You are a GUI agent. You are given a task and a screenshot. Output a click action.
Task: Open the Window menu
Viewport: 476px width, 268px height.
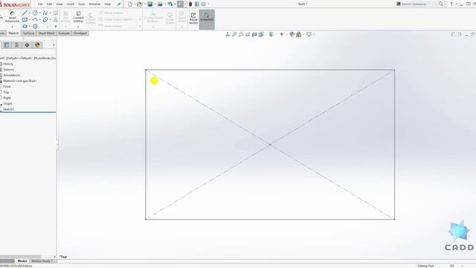click(94, 4)
